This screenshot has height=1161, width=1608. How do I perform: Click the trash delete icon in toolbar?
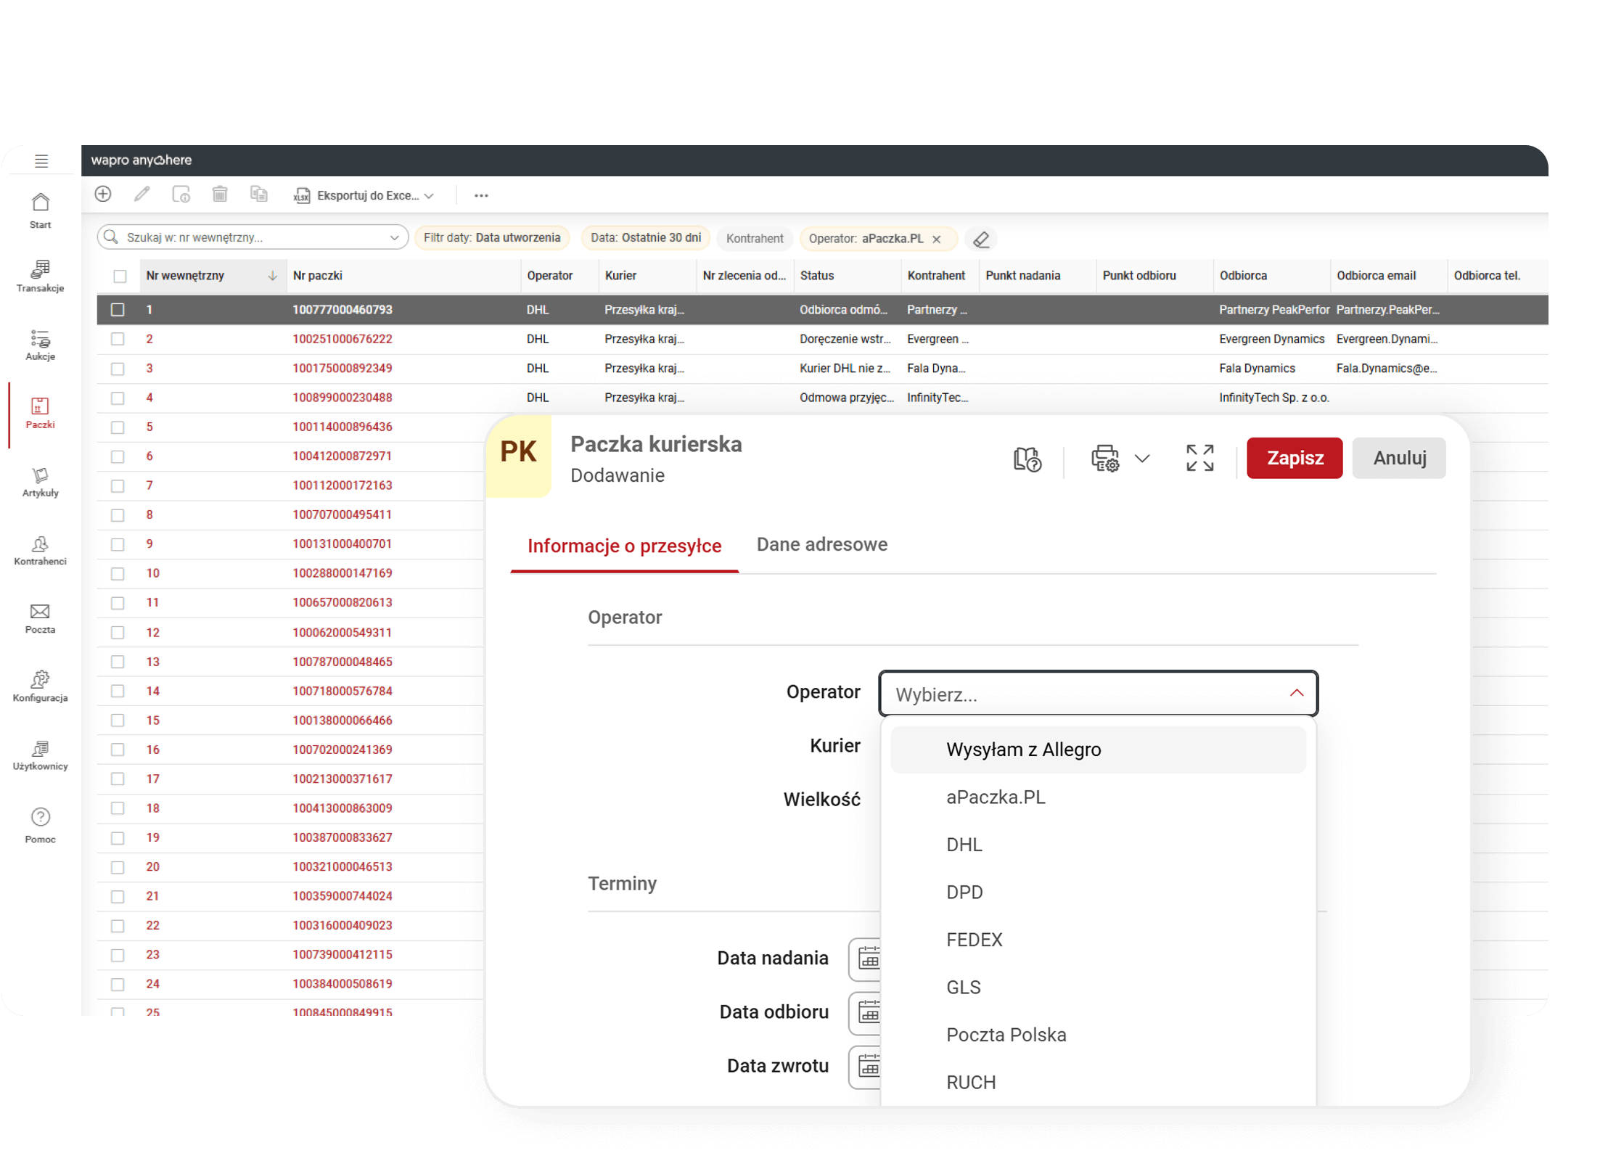pyautogui.click(x=220, y=194)
